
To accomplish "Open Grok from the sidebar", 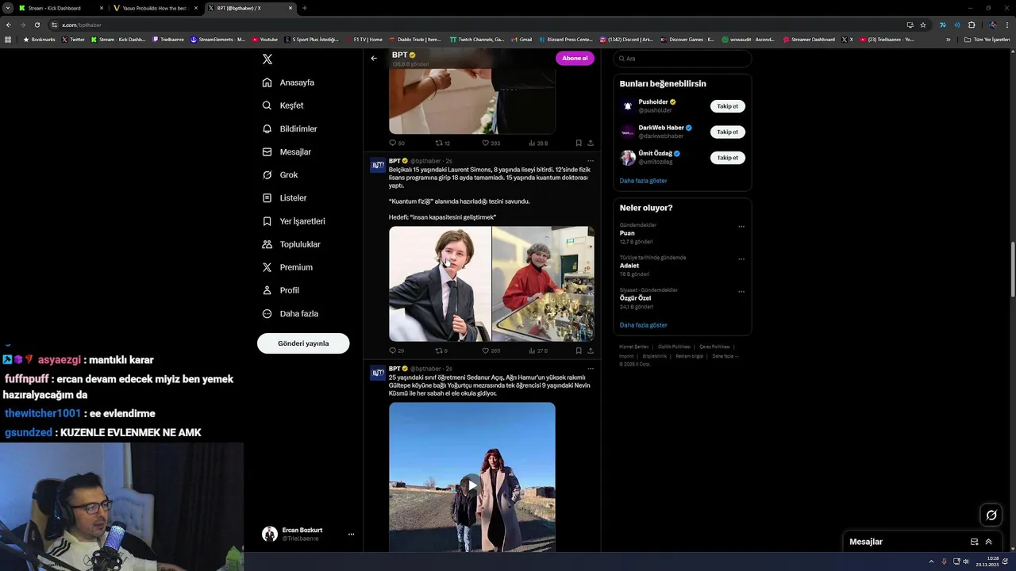I will tap(280, 174).
